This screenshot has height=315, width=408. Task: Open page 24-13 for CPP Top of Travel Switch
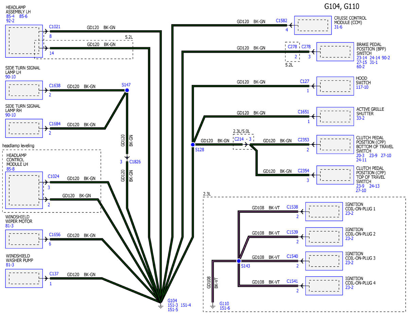tap(375, 186)
